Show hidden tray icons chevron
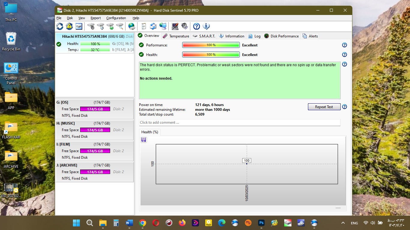 [x=343, y=223]
